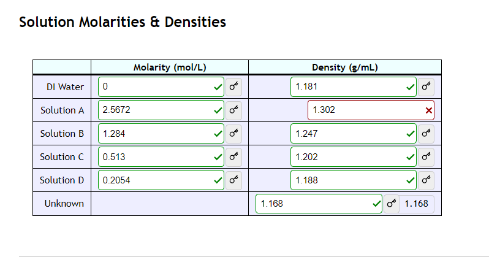This screenshot has height=257, width=489.
Task: Edit the Solution D density field 1.188
Action: (x=354, y=180)
